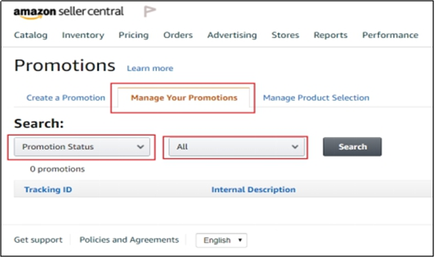The width and height of the screenshot is (435, 257).
Task: Open the Orders menu
Action: (178, 35)
